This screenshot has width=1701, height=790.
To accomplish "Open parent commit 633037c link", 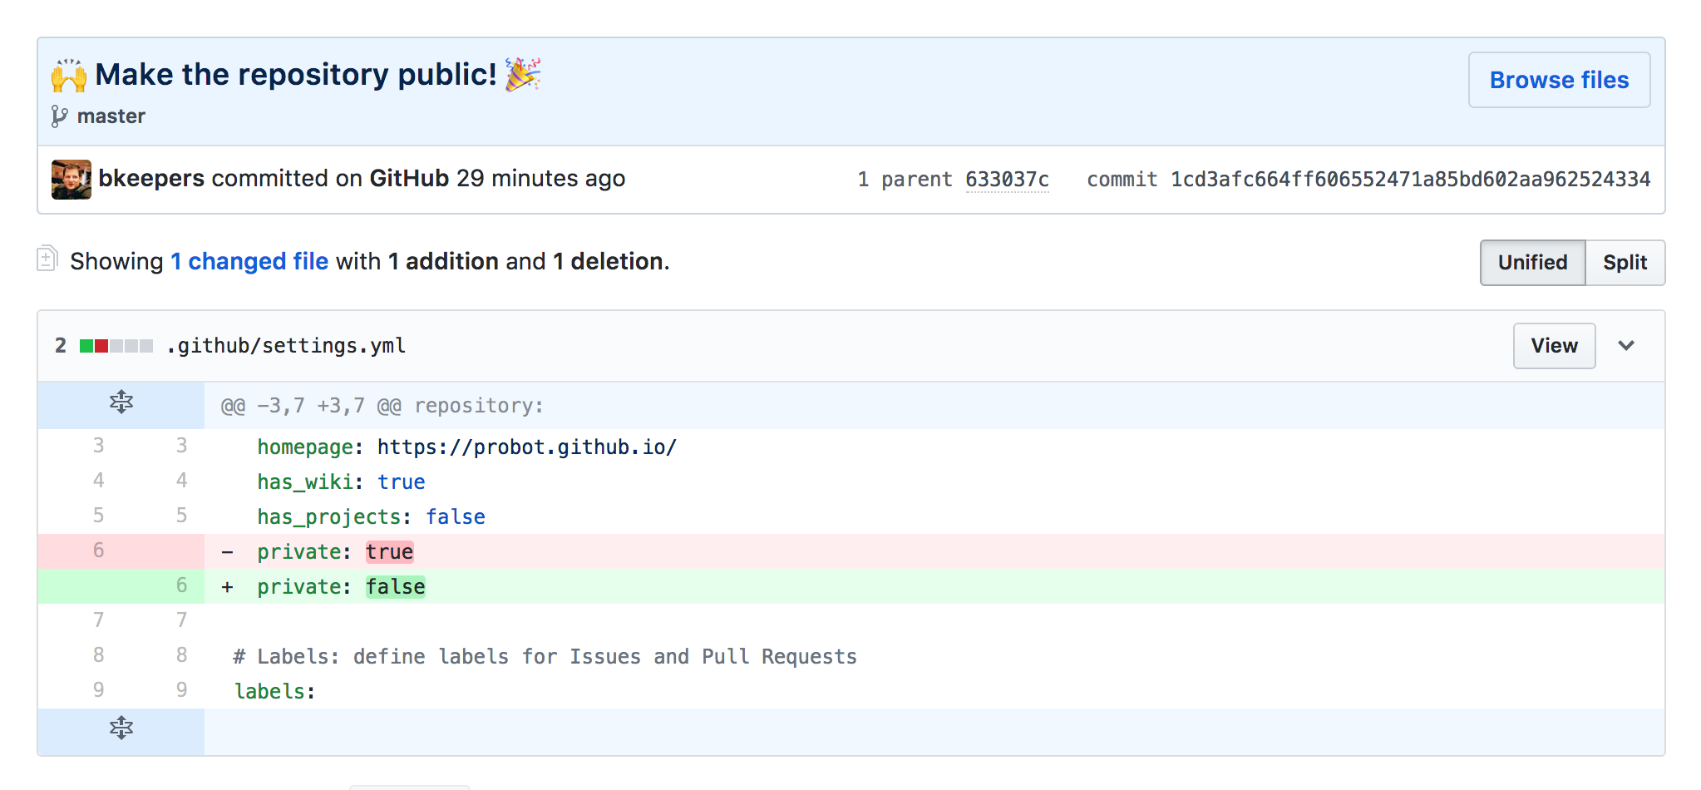I will (1008, 180).
